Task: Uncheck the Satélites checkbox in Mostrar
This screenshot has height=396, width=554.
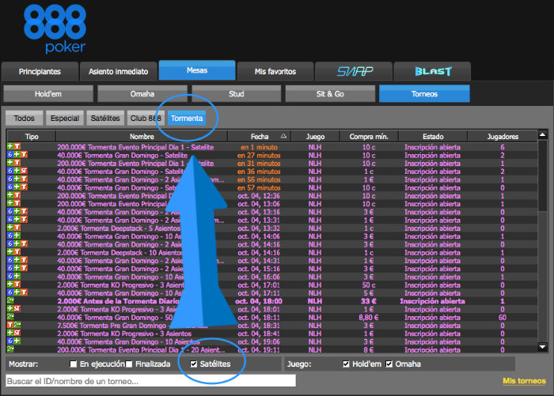Action: coord(193,364)
